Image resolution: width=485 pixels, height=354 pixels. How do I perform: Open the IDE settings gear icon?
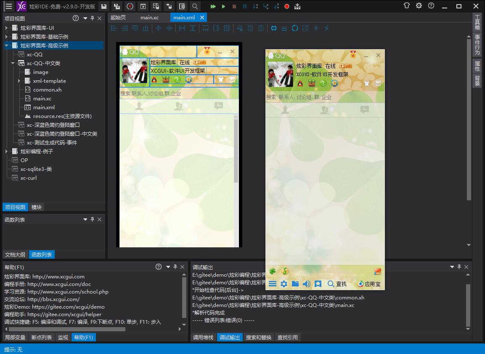click(419, 5)
